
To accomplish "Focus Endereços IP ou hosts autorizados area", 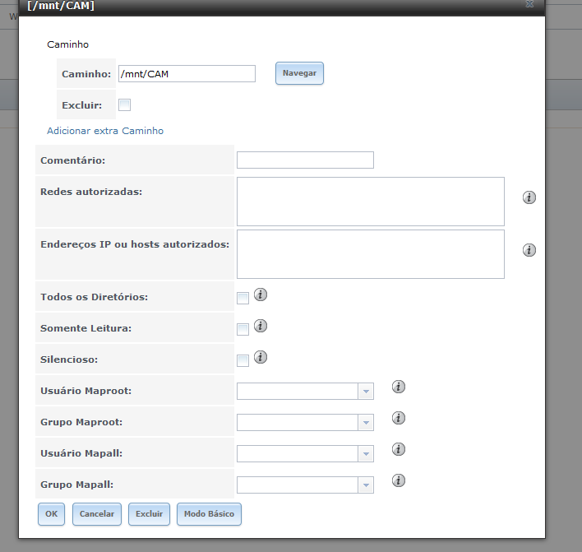I will 371,254.
